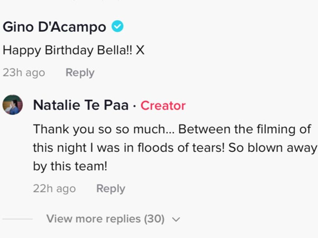
Task: Click the blue verified badge beside Gino D'Acampo
Action: click(117, 27)
